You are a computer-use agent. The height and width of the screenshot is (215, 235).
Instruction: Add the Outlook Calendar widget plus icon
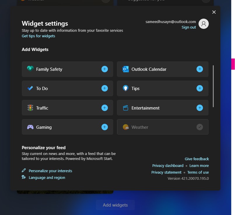tap(200, 69)
